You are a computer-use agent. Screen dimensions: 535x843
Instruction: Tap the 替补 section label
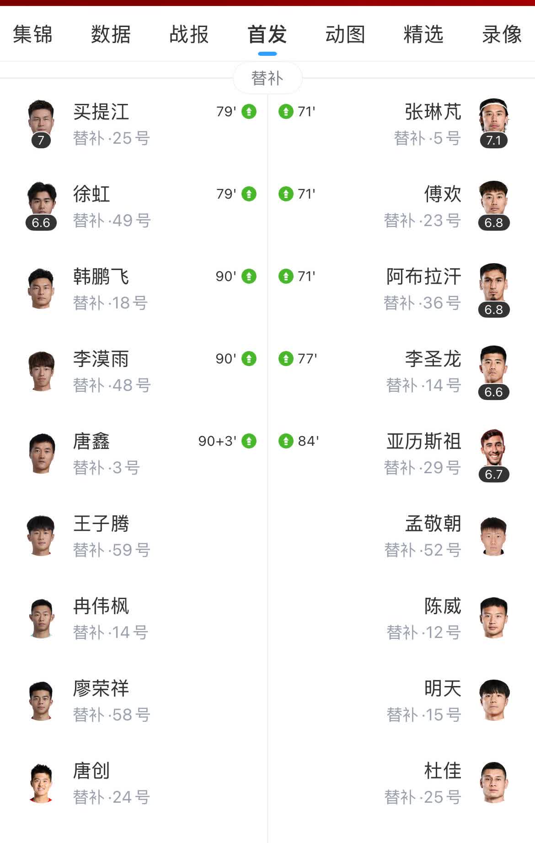coord(267,78)
